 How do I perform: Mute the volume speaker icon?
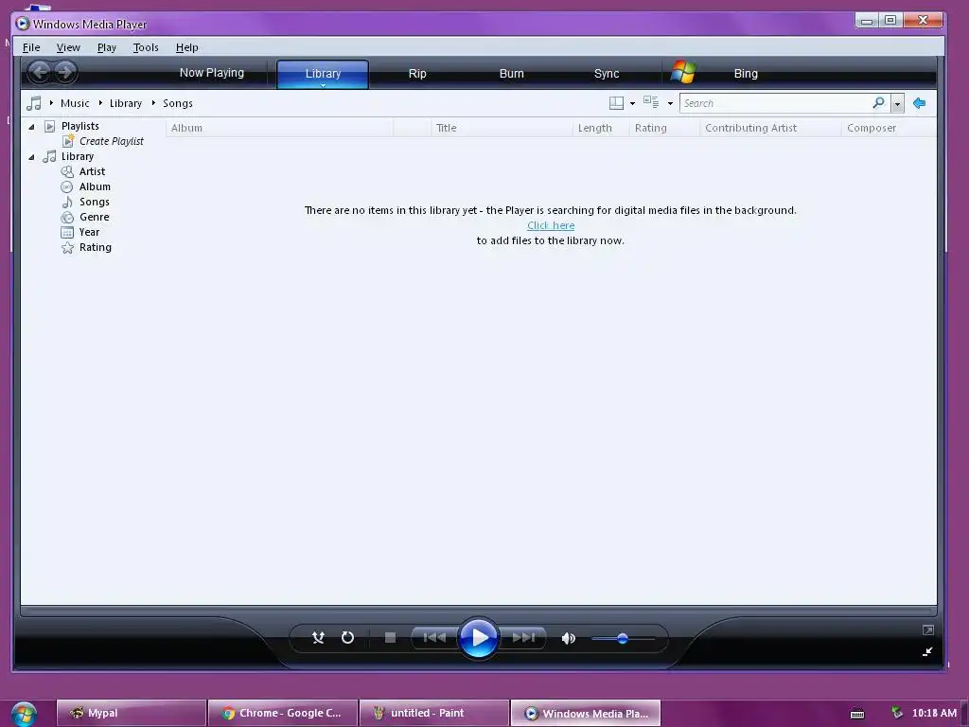point(569,638)
